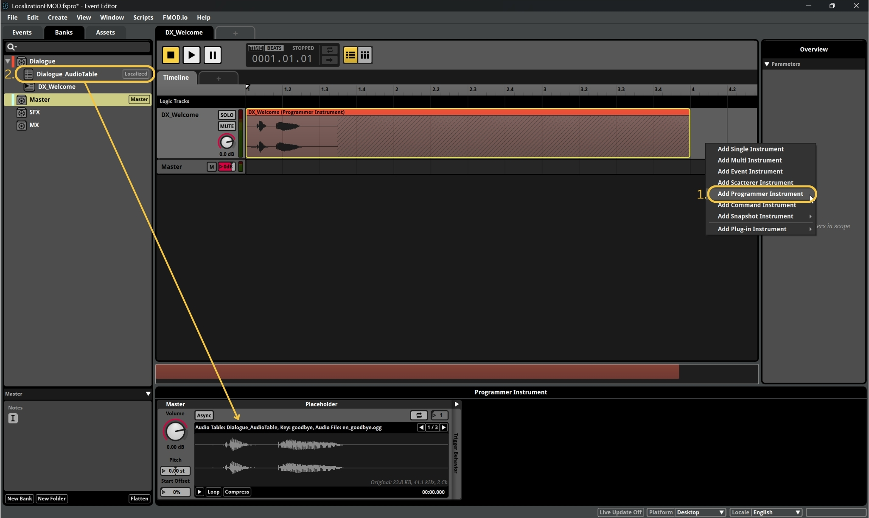The image size is (869, 518).
Task: Create a New Folder
Action: 52,498
